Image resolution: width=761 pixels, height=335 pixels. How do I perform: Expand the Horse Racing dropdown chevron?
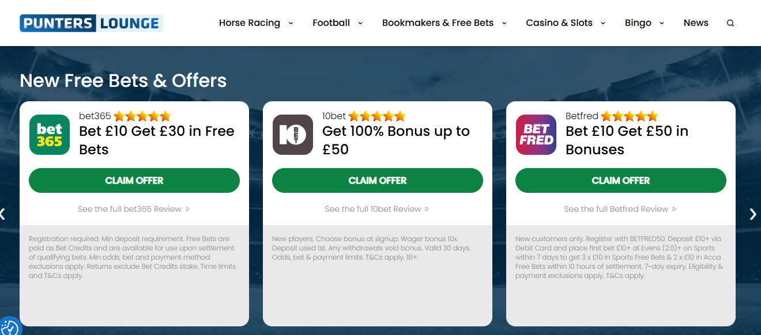(291, 23)
